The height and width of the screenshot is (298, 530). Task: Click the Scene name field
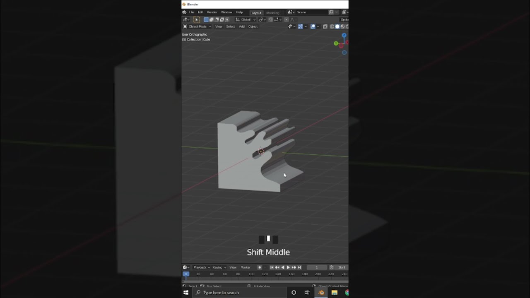[x=312, y=12]
